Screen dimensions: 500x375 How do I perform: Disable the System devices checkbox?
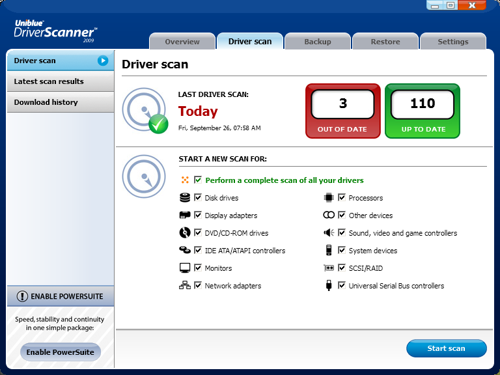tap(342, 250)
